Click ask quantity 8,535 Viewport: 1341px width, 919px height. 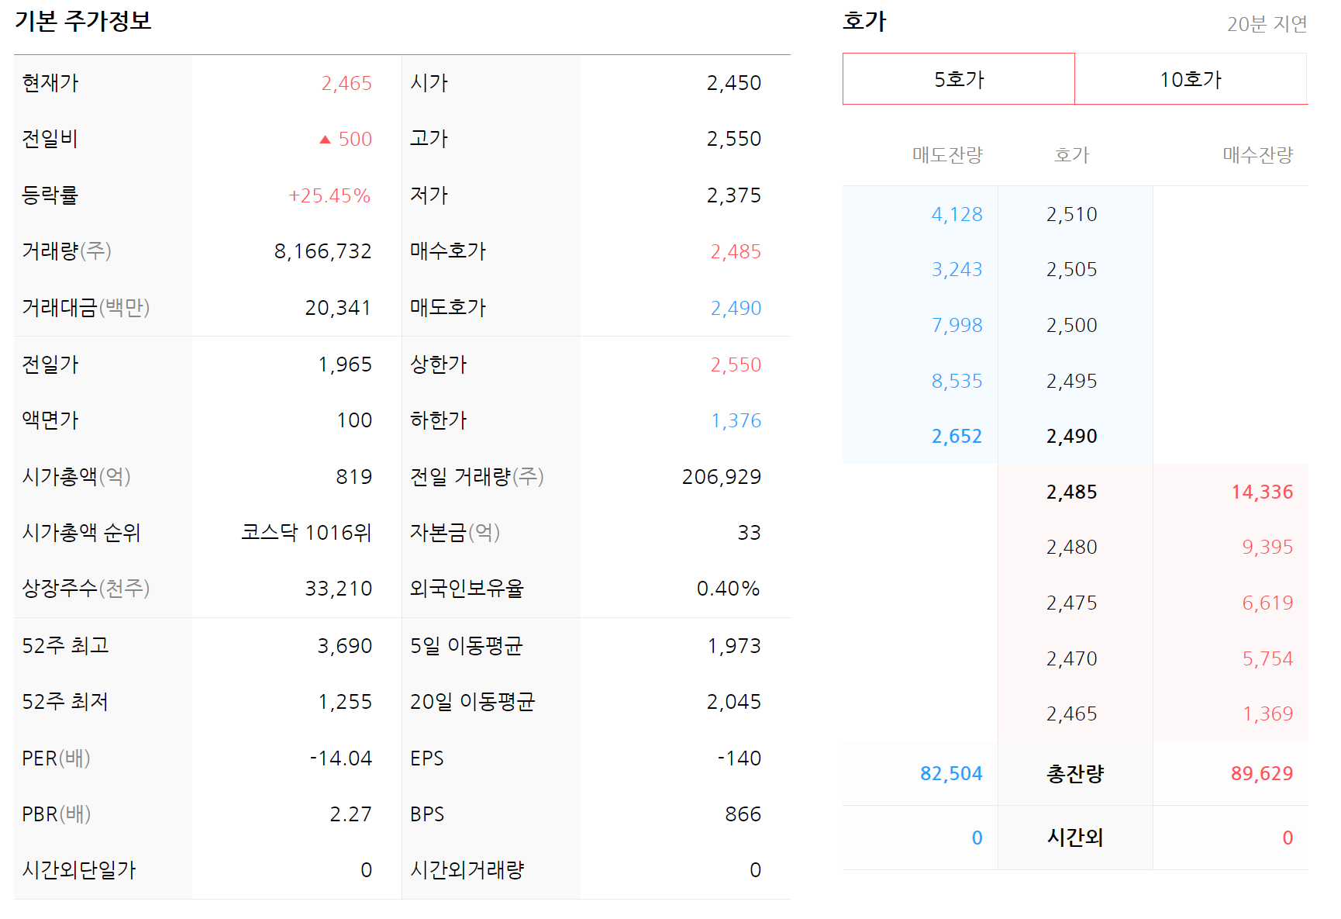[957, 382]
